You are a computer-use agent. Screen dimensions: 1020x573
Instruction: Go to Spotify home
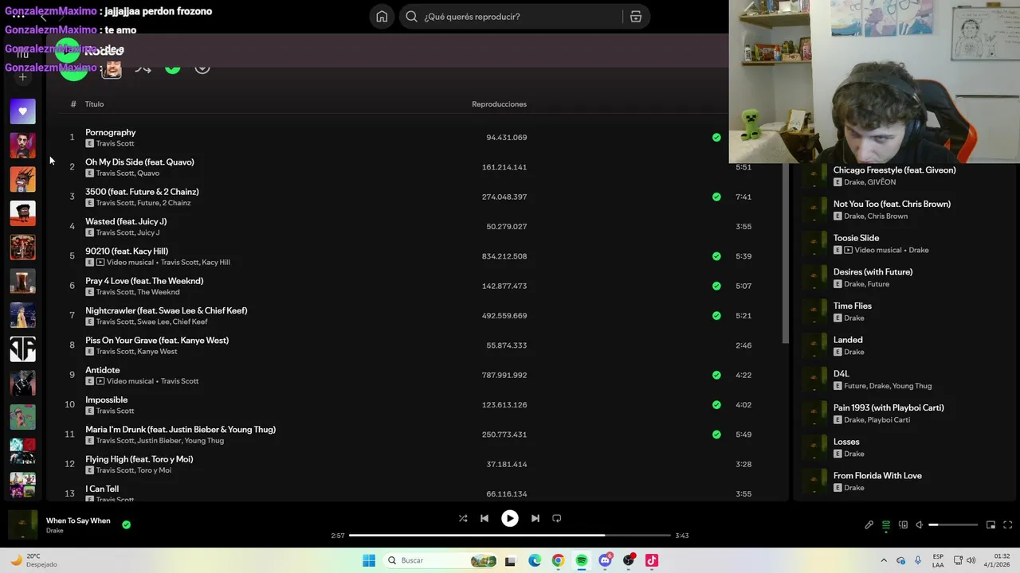click(x=382, y=17)
